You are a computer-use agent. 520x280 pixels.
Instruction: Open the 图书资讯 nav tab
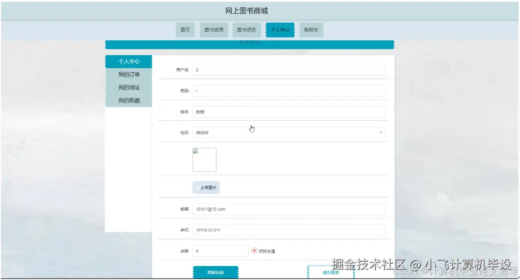tap(246, 30)
